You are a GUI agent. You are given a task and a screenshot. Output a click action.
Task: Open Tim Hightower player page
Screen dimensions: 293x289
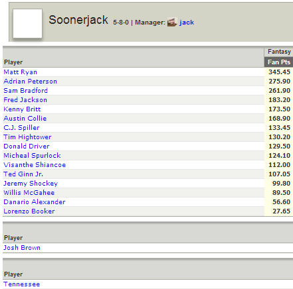click(27, 137)
